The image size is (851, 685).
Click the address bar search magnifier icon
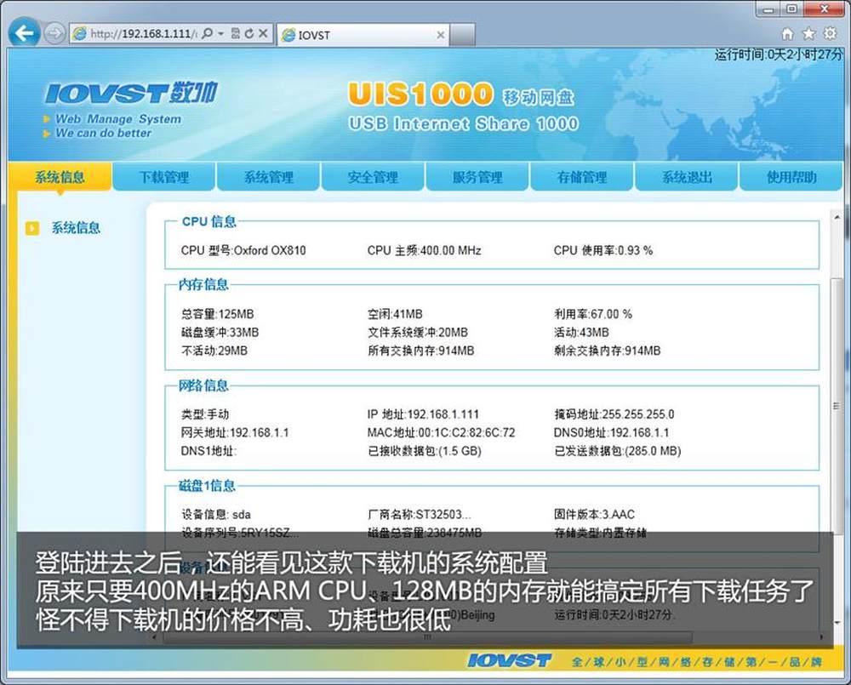[x=207, y=34]
